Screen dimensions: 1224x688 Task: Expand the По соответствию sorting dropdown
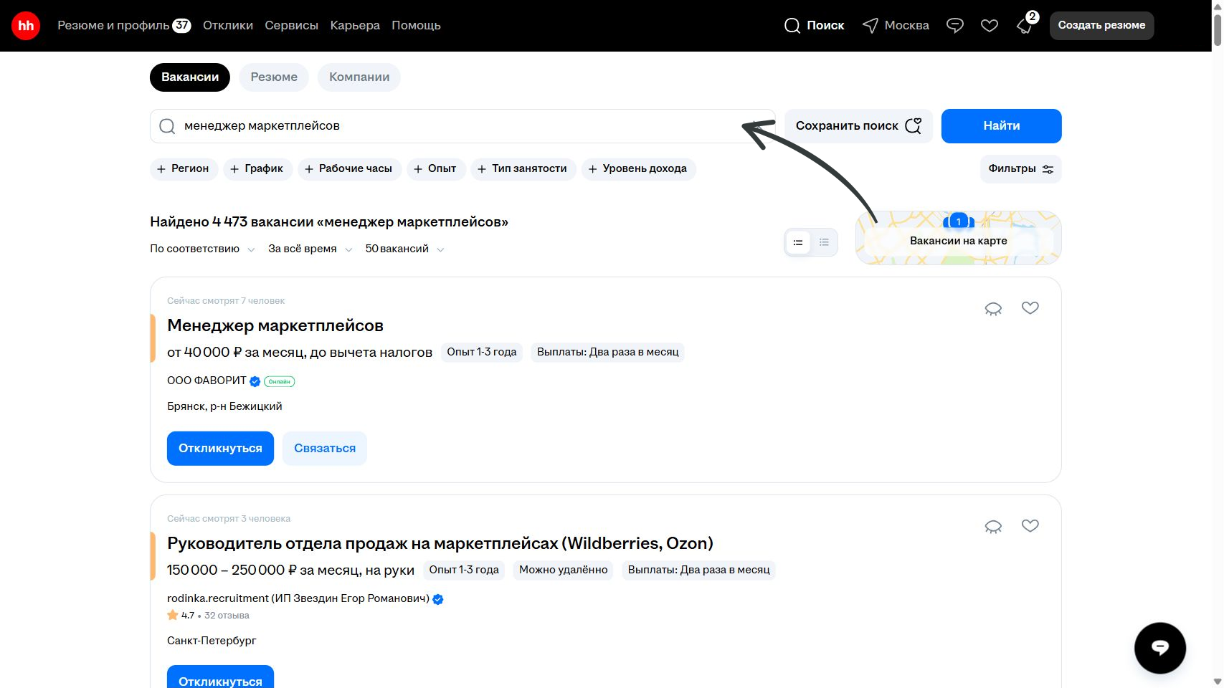tap(202, 249)
